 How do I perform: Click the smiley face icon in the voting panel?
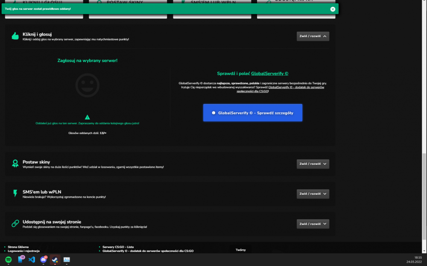[88, 85]
